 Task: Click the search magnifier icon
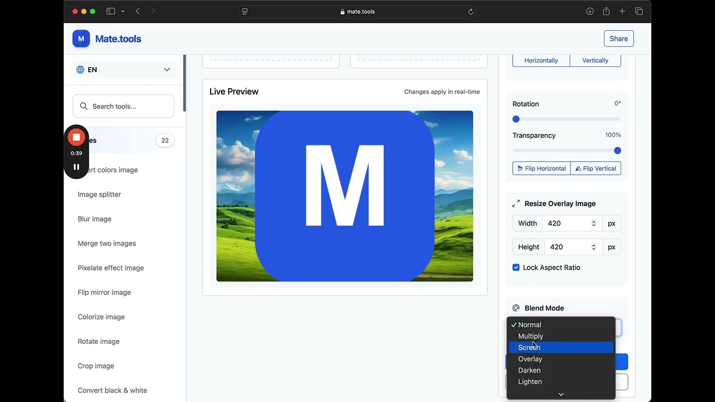(x=84, y=106)
